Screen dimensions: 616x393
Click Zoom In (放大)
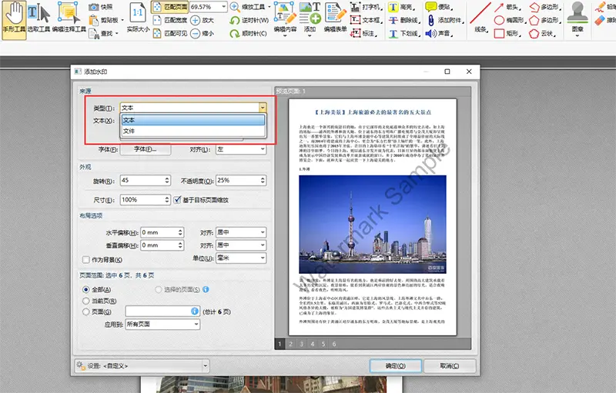click(x=202, y=20)
